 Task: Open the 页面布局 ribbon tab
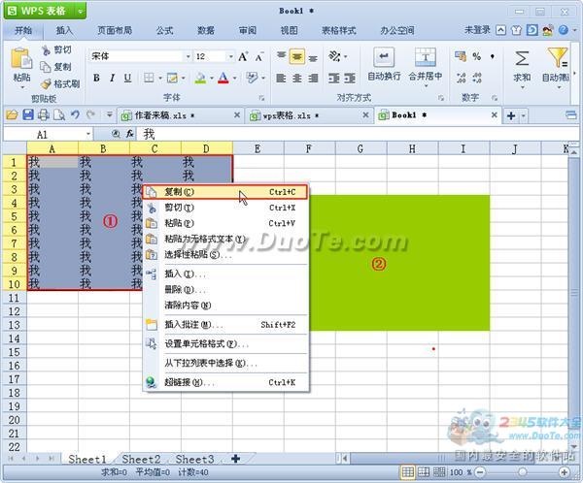(114, 30)
